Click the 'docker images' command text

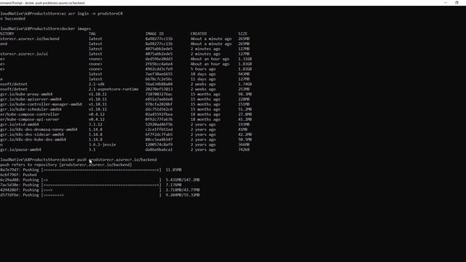pos(76,29)
